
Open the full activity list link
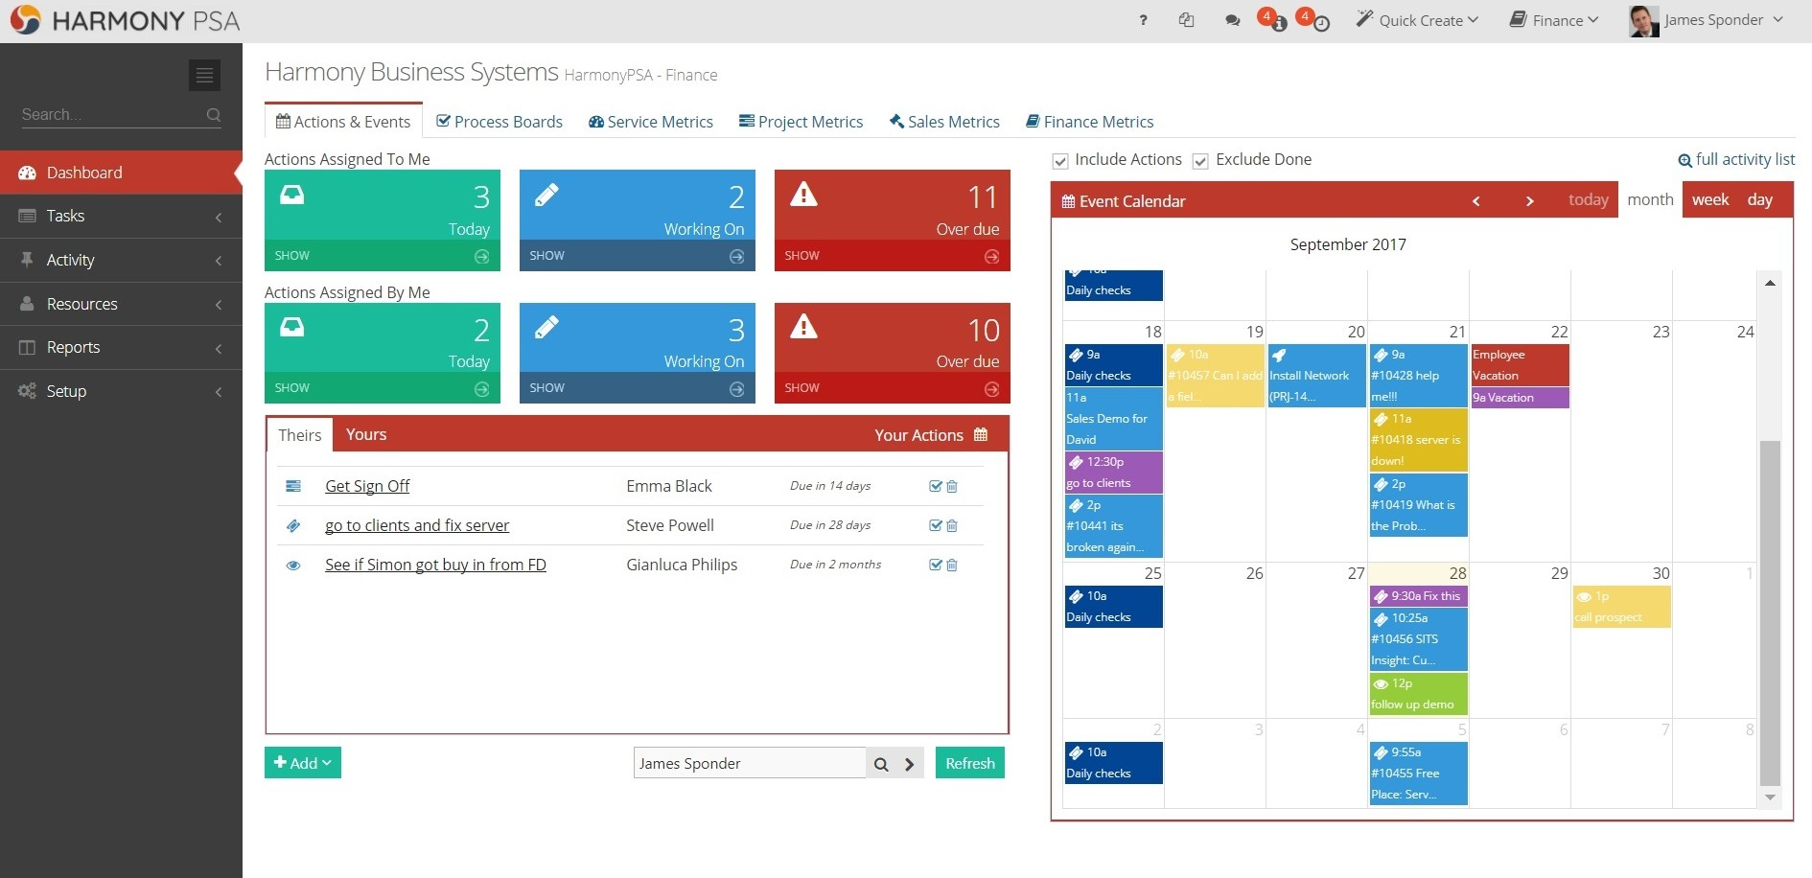[x=1736, y=160]
